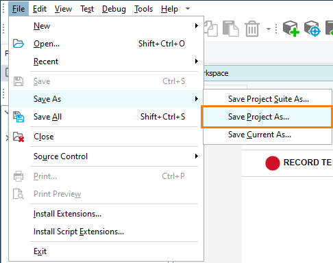Open the toolbar options dropdown arrow

point(269,29)
